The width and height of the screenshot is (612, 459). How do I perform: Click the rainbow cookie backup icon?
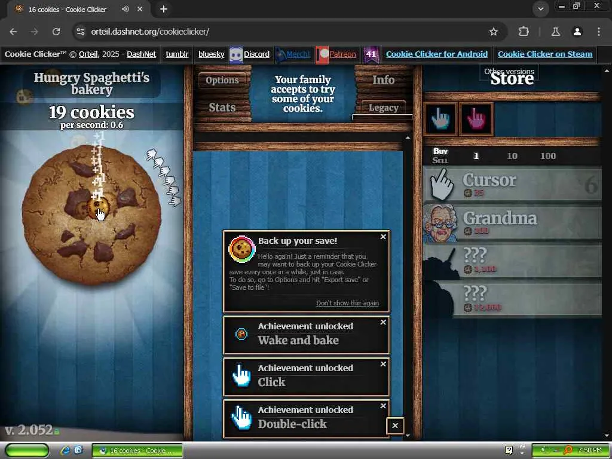242,249
